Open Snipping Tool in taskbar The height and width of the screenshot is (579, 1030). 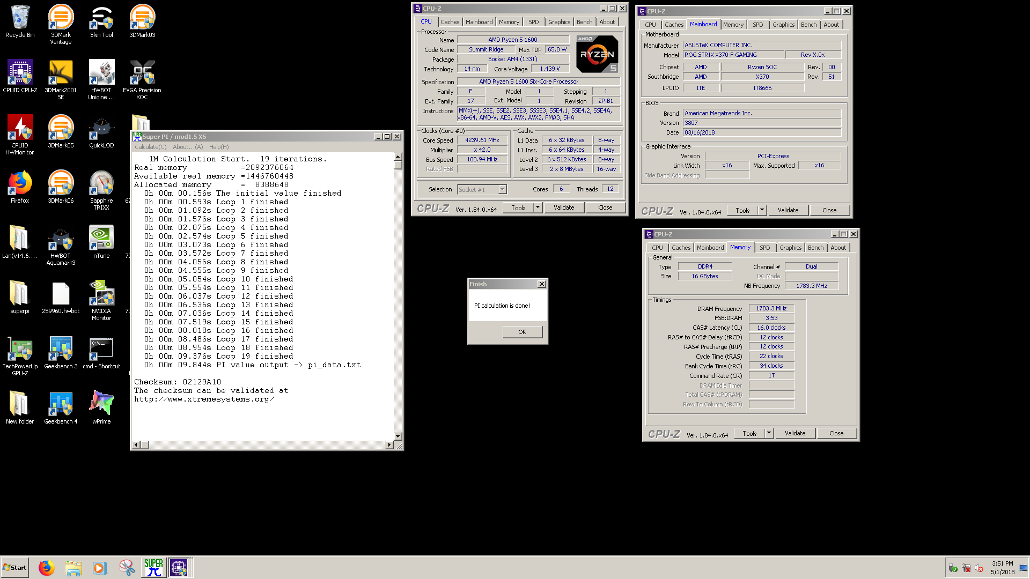tap(127, 567)
